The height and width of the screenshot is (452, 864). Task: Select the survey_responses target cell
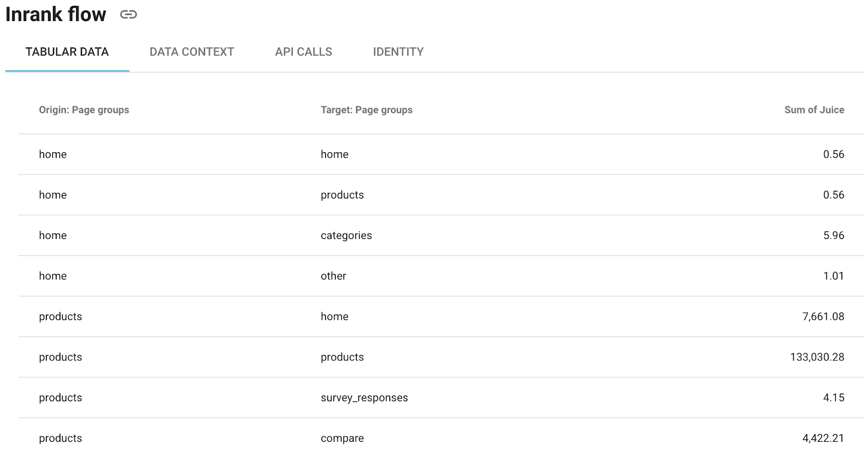(x=364, y=398)
